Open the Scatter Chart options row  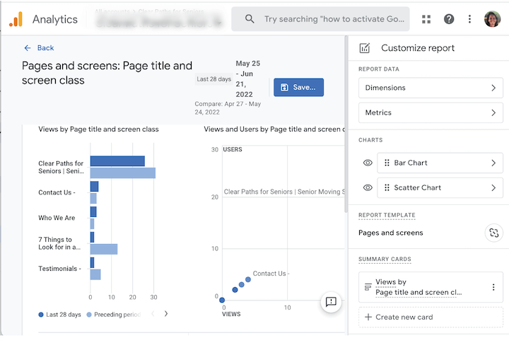tap(439, 187)
